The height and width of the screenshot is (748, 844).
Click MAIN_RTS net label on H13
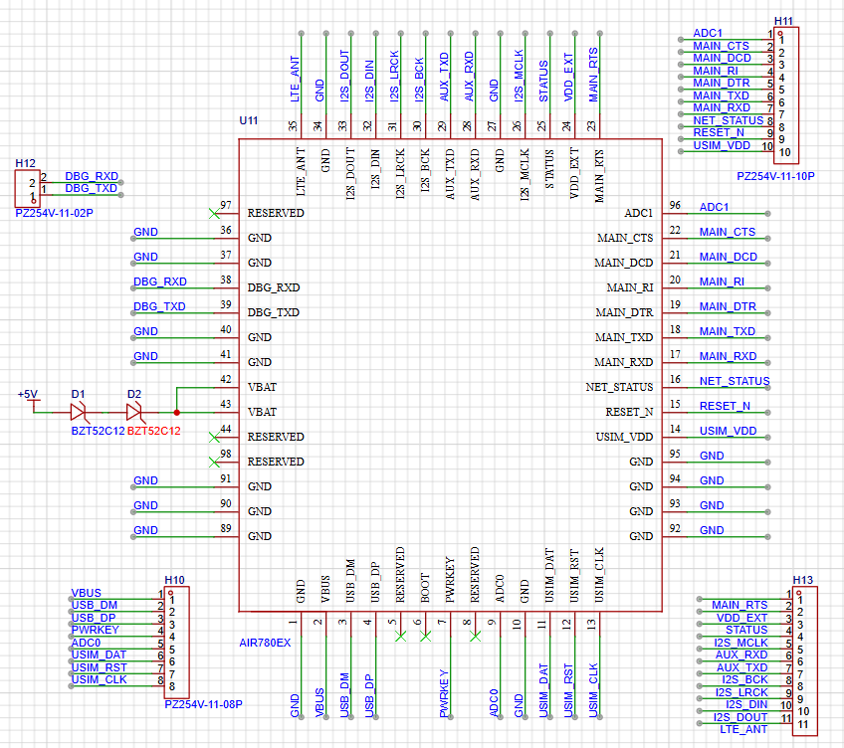tap(739, 606)
